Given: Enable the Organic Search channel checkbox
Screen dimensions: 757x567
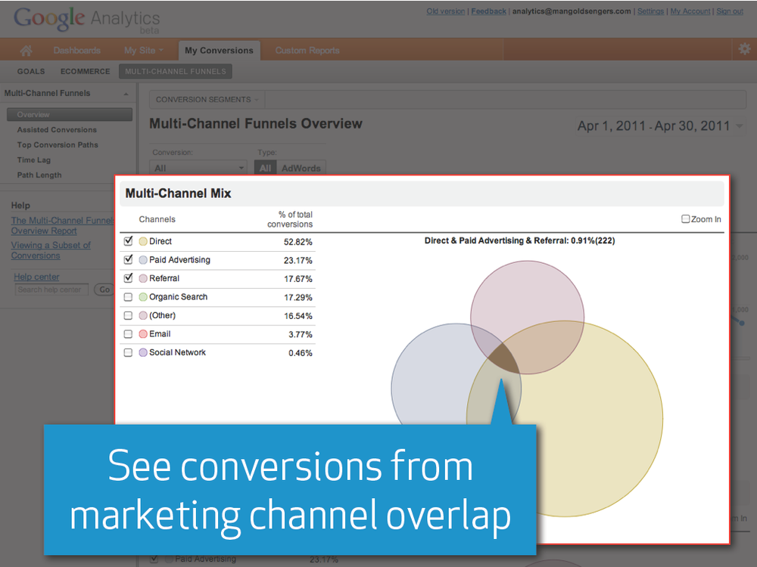Looking at the screenshot, I should (128, 296).
